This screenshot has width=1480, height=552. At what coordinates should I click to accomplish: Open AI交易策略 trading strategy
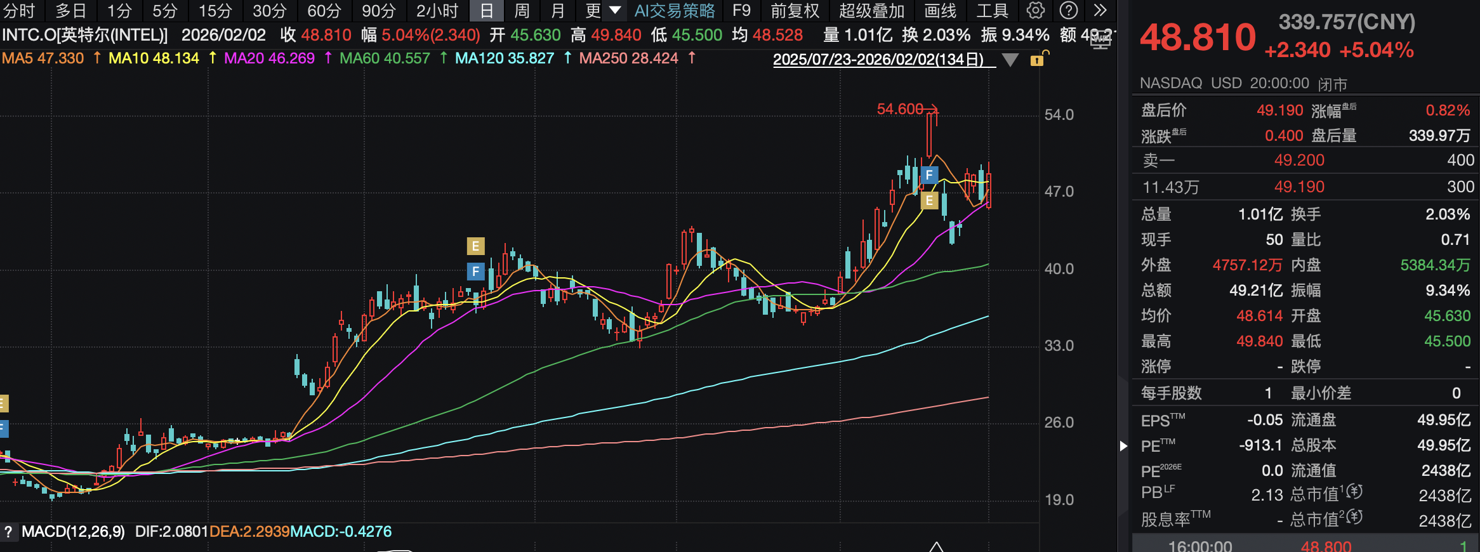(x=675, y=11)
